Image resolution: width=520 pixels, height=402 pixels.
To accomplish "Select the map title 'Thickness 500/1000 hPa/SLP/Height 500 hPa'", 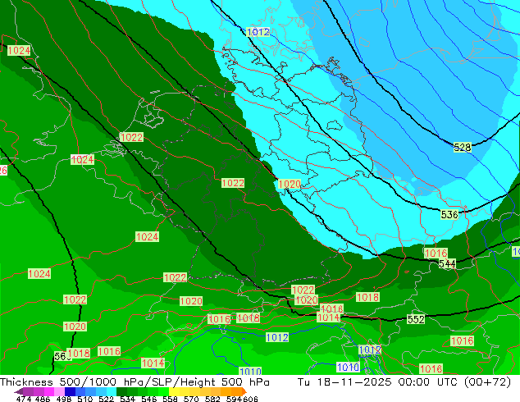I will click(135, 382).
